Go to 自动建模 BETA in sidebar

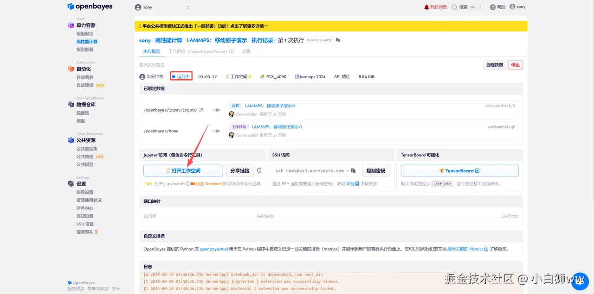[91, 85]
